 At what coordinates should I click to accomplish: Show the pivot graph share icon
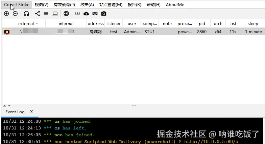click(37, 14)
